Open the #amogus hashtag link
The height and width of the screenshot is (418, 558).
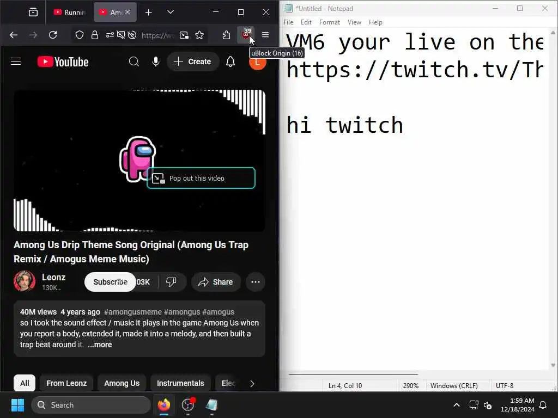219,312
